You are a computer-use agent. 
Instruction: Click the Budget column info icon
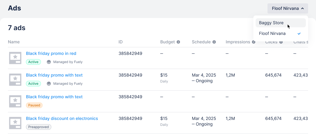[x=178, y=42]
